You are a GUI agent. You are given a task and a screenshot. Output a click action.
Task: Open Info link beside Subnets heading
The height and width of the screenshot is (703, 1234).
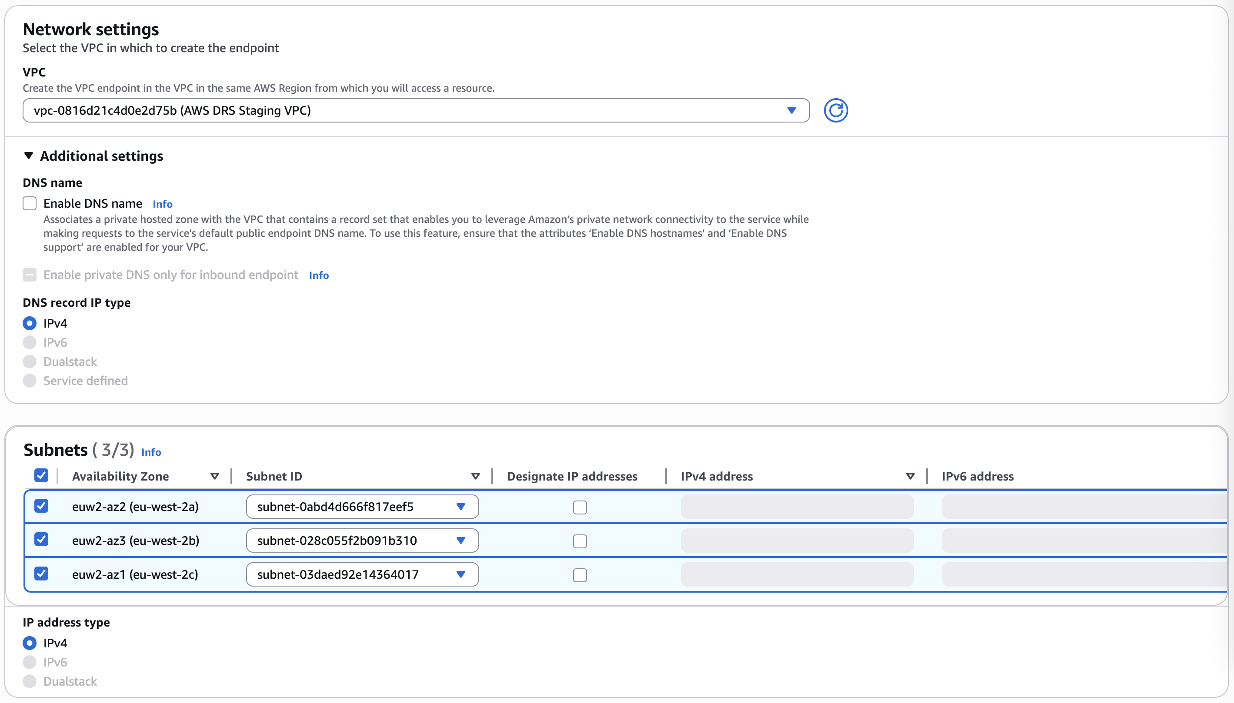(151, 452)
